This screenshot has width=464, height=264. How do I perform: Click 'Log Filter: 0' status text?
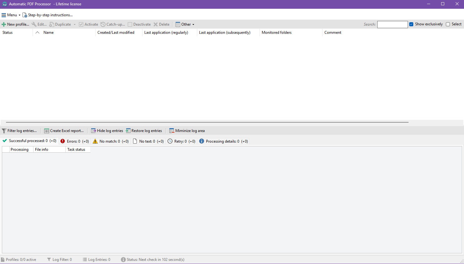[62, 260]
